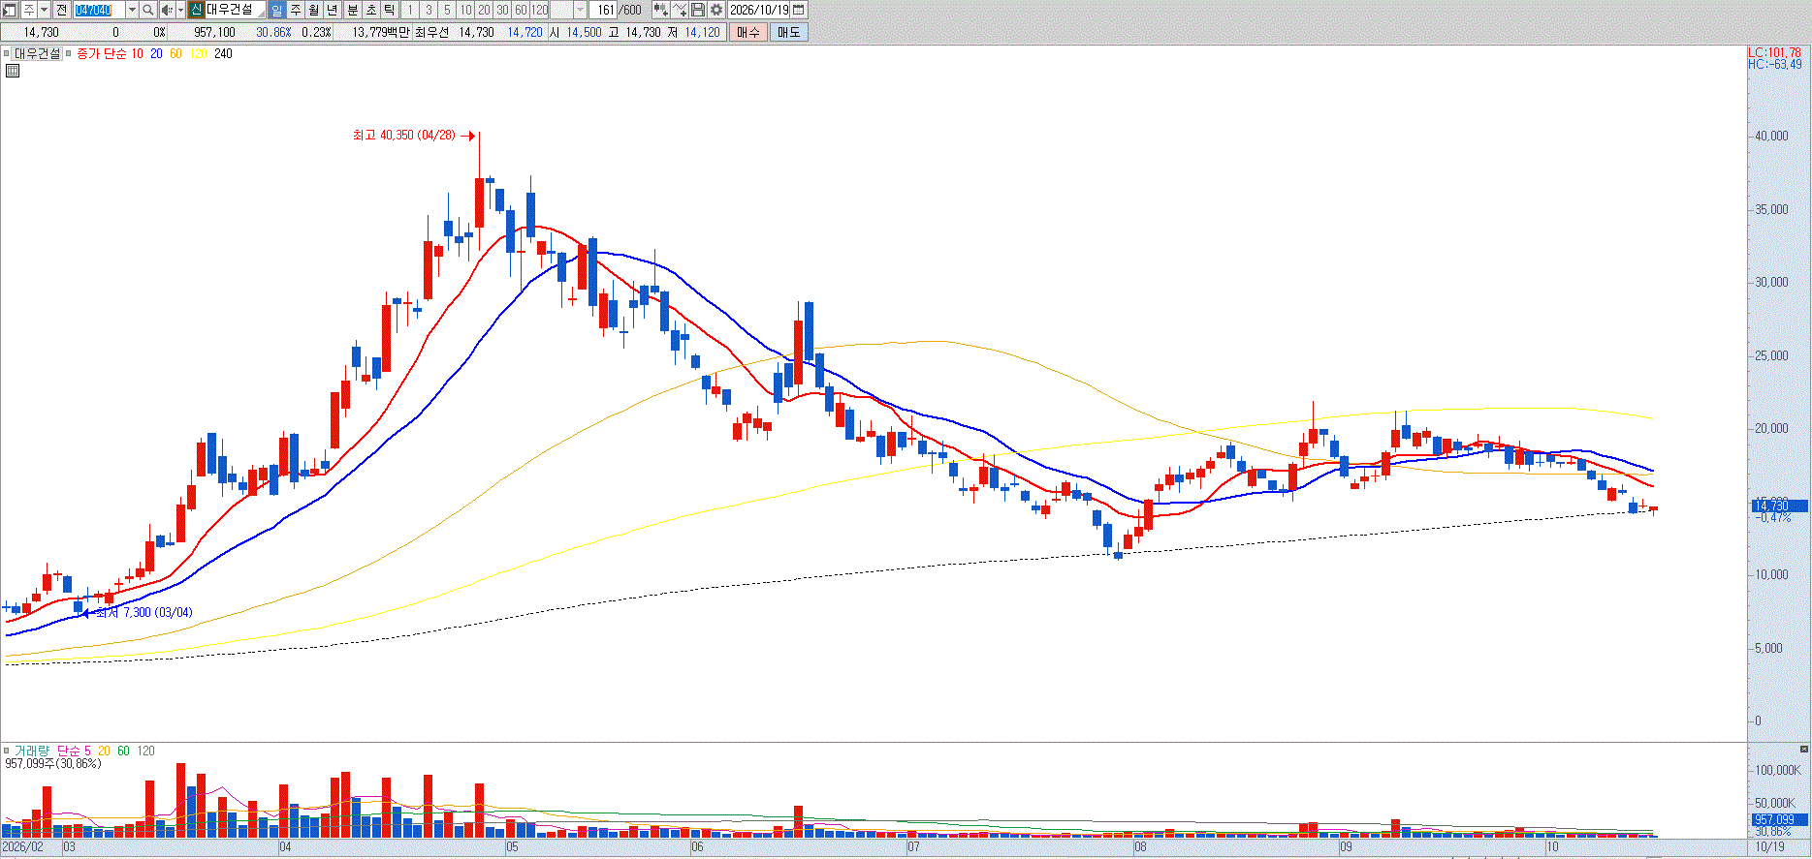Click the 최저 7,300 (03/04) low label
1812x859 pixels.
tap(143, 613)
